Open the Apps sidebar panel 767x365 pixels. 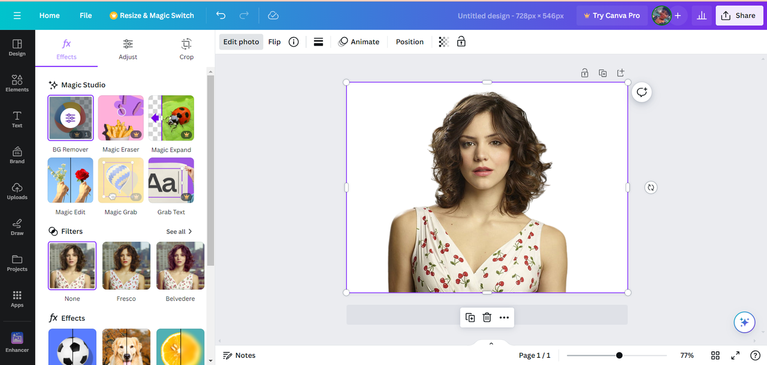coord(17,299)
